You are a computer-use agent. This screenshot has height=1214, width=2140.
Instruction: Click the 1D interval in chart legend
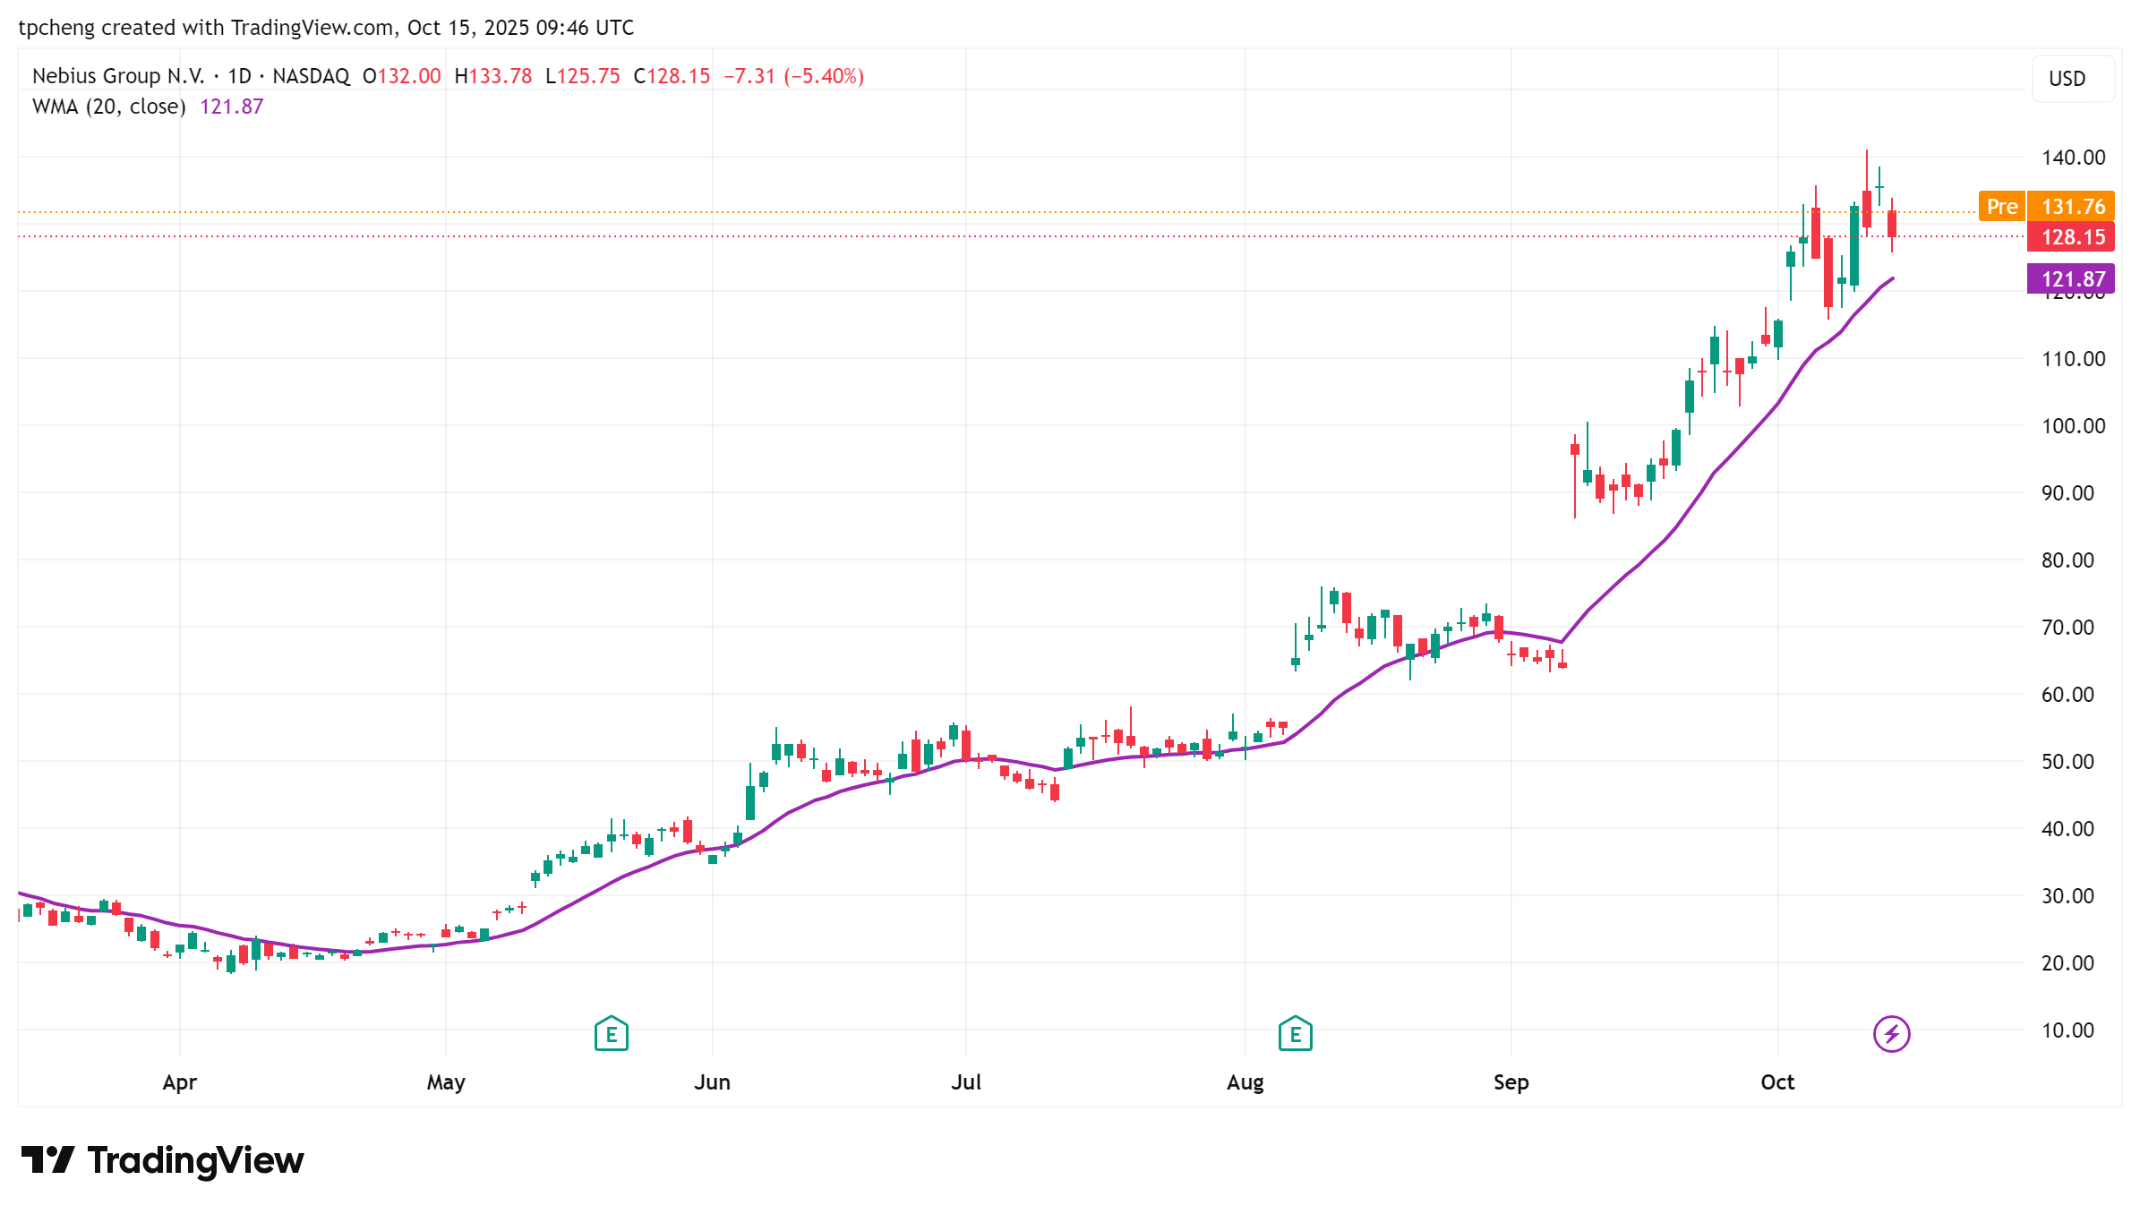tap(239, 76)
